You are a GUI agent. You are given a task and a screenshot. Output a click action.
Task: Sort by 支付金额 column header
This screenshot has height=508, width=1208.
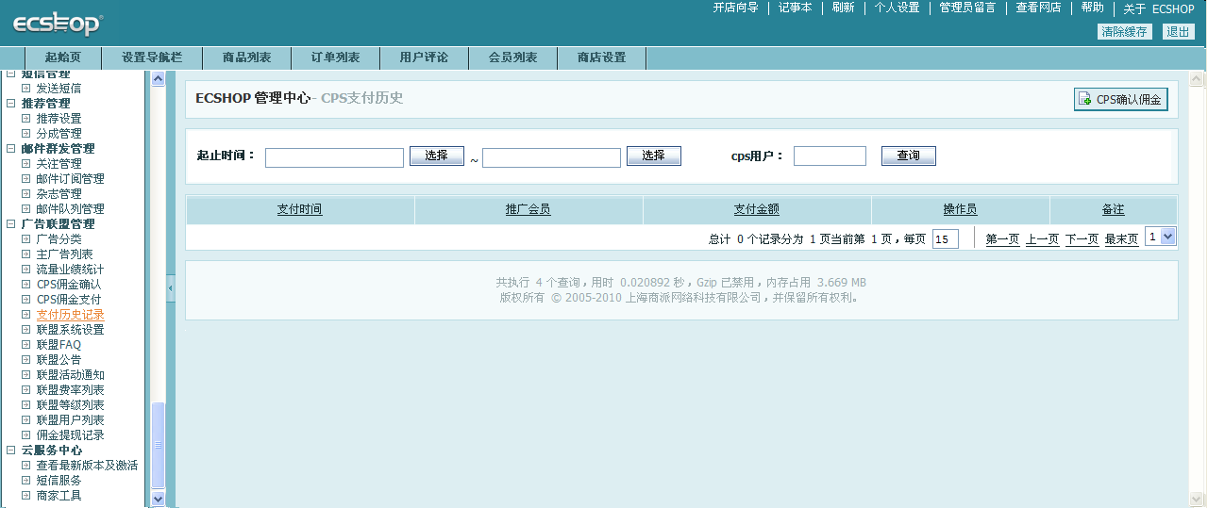click(756, 209)
